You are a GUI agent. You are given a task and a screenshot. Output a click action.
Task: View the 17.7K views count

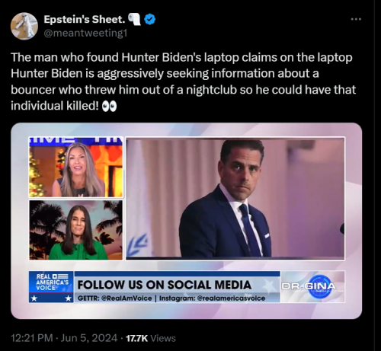[x=136, y=338]
